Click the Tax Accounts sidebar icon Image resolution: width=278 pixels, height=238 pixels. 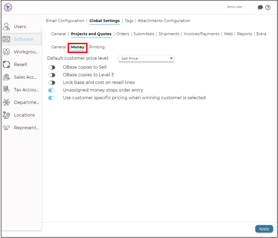click(6, 90)
